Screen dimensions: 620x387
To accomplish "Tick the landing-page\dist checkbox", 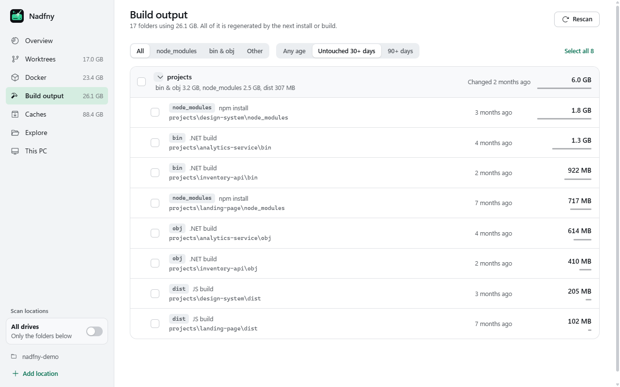I will [x=155, y=324].
